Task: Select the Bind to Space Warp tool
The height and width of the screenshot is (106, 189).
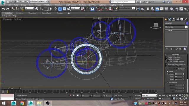Action: coord(22,9)
